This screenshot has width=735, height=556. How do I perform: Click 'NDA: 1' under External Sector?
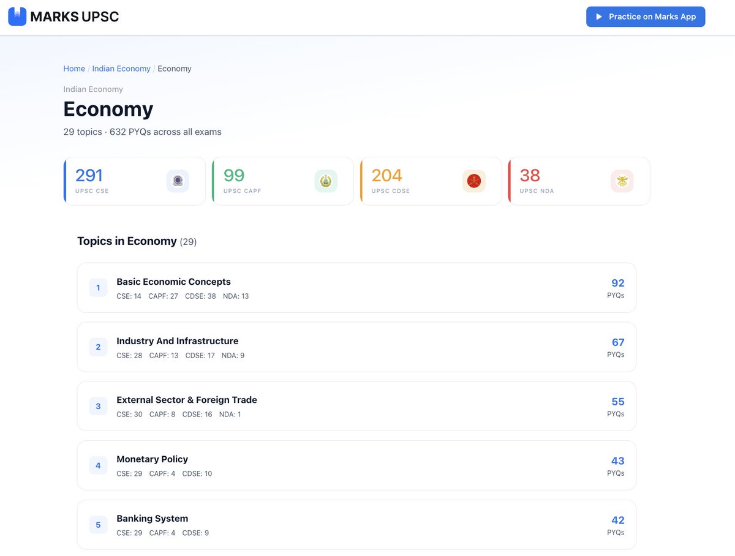[230, 415]
